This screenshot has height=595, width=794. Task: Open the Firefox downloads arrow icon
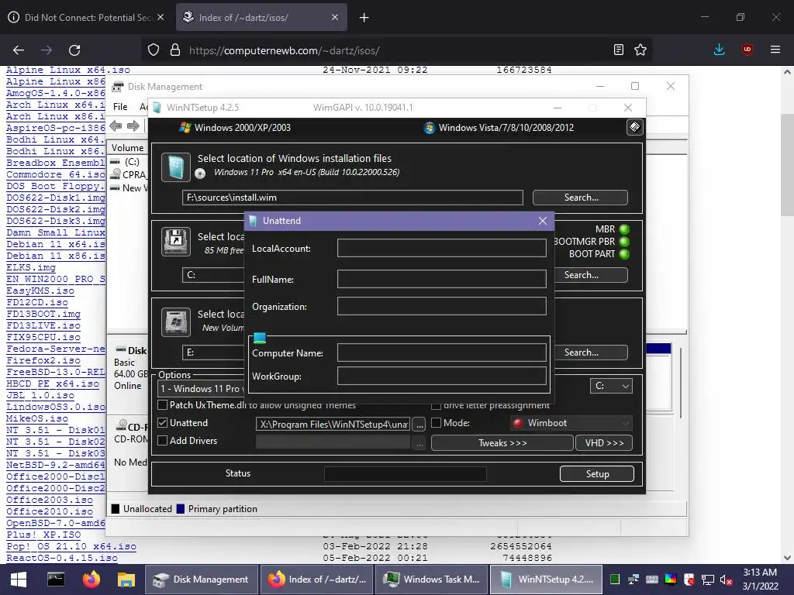click(x=719, y=50)
